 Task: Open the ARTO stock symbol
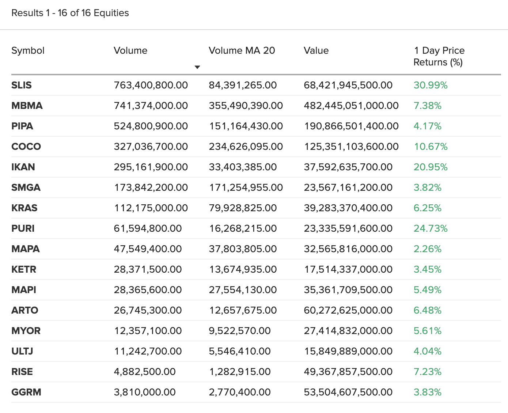(25, 310)
